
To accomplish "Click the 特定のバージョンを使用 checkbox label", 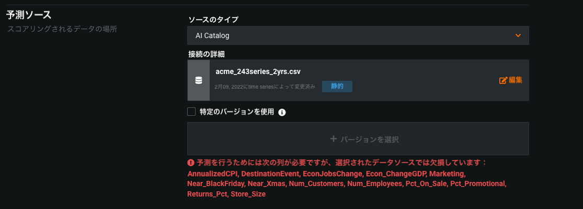I will pyautogui.click(x=237, y=112).
